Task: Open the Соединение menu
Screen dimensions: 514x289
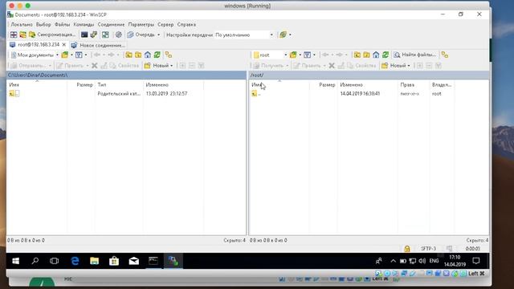Action: pyautogui.click(x=111, y=25)
